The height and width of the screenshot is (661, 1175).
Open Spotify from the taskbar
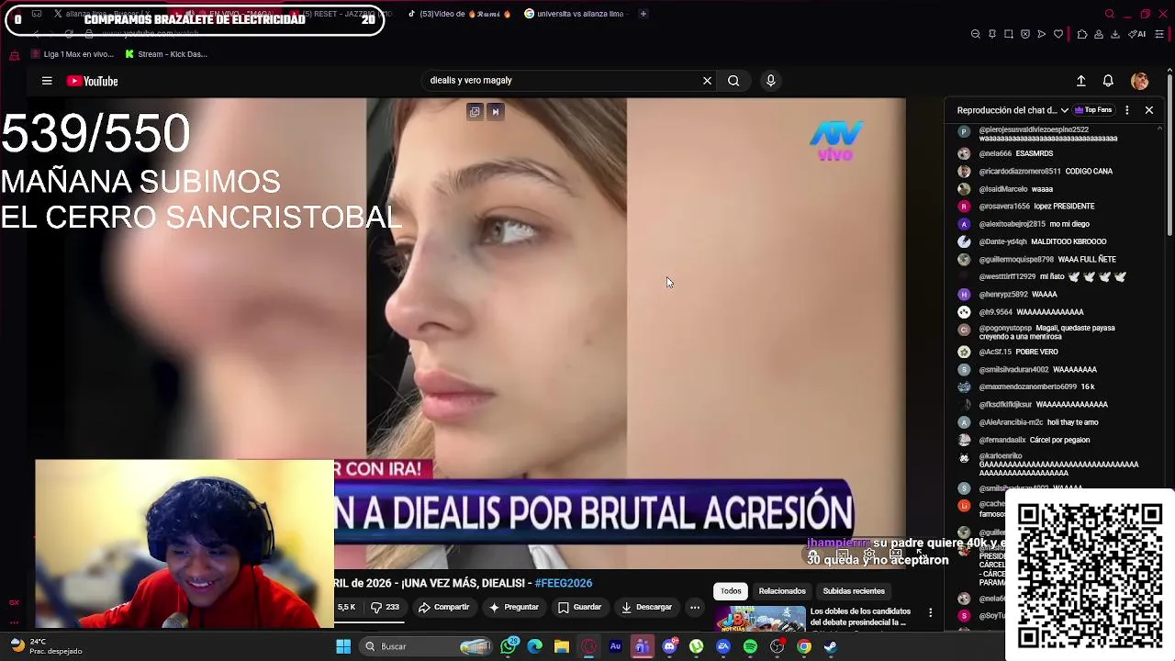(x=750, y=646)
